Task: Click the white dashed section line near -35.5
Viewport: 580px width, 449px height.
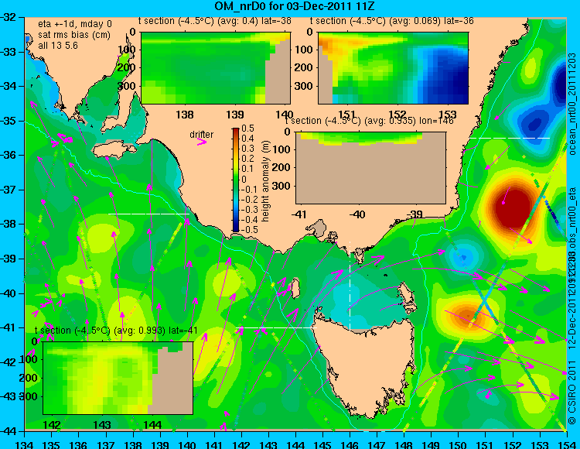Action: (509, 138)
